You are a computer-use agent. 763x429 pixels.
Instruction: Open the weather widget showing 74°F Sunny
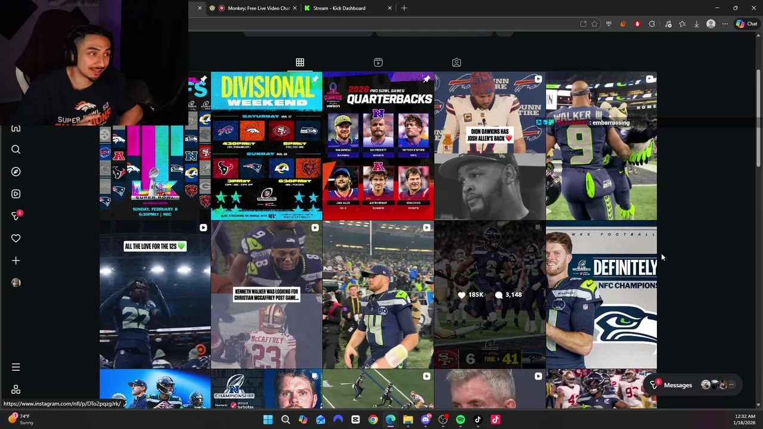click(x=20, y=419)
